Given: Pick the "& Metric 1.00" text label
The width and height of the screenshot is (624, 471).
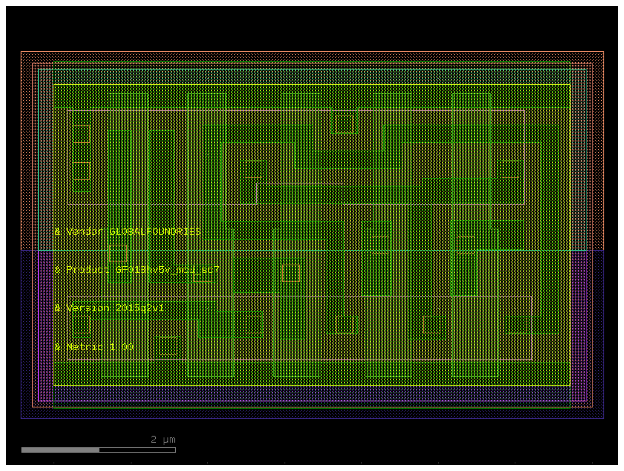Looking at the screenshot, I should point(94,347).
